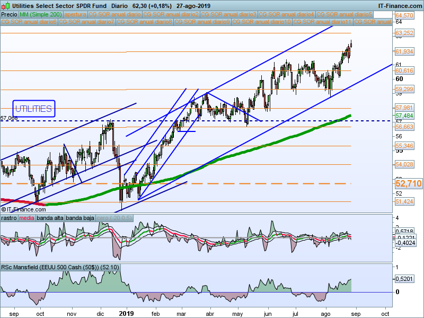
Task: Select the Precio indicator label
Action: coord(9,14)
